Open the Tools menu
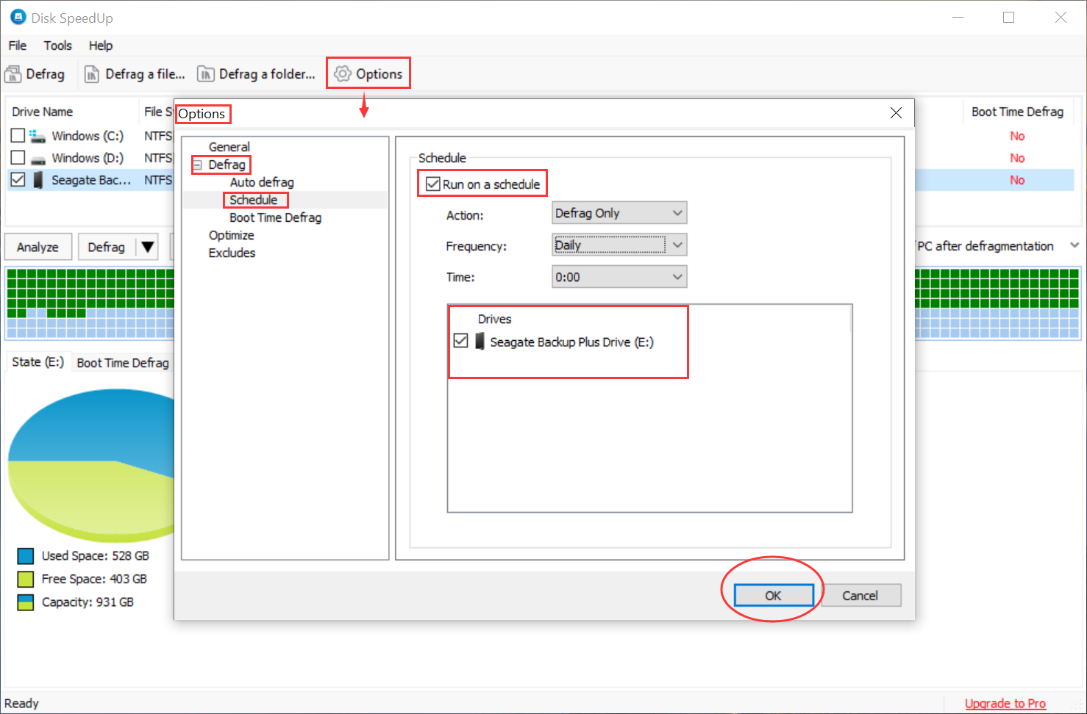 [x=57, y=46]
